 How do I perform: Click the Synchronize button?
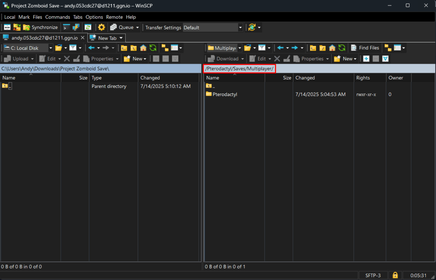coord(40,27)
